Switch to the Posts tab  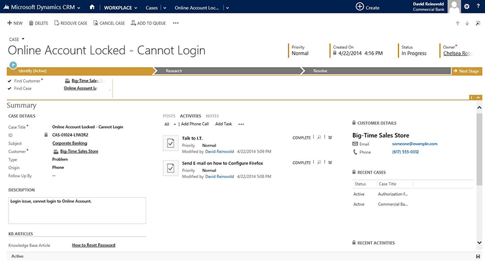(169, 115)
